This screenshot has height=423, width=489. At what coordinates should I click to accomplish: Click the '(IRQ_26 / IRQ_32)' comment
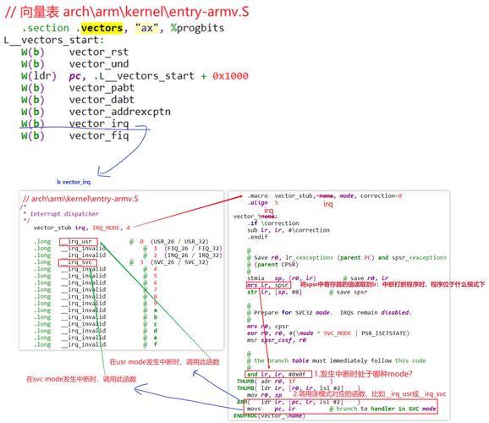(193, 255)
